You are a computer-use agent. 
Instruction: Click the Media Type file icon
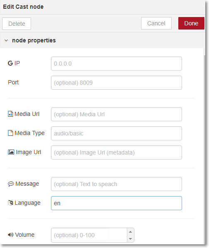pyautogui.click(x=10, y=133)
